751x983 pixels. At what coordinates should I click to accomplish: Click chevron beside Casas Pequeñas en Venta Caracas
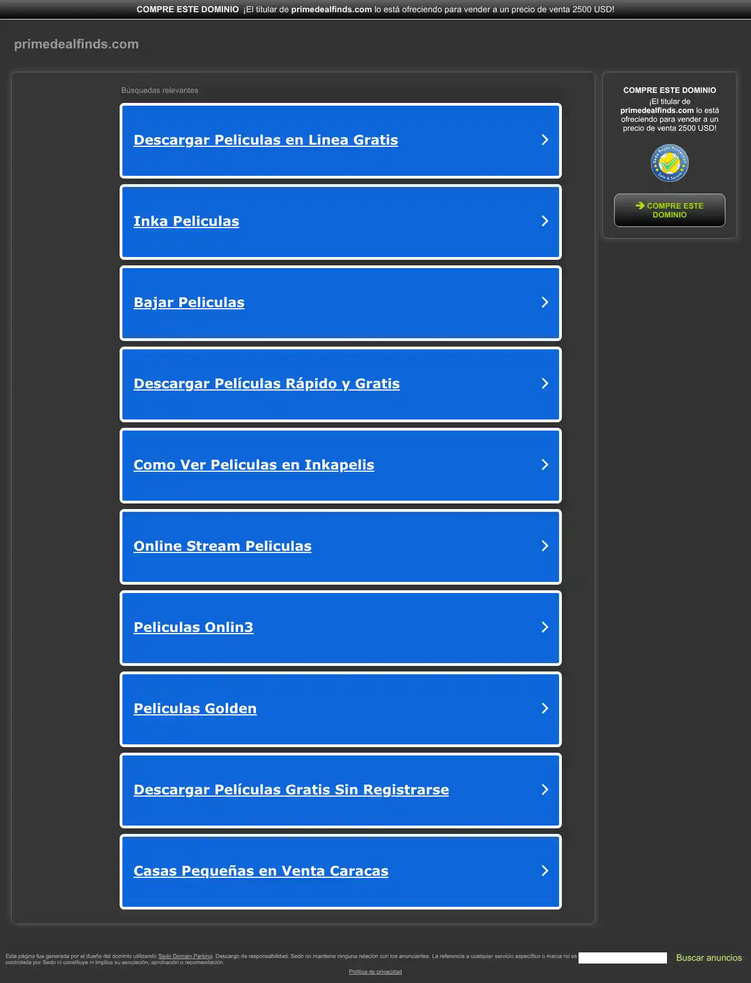pos(545,871)
